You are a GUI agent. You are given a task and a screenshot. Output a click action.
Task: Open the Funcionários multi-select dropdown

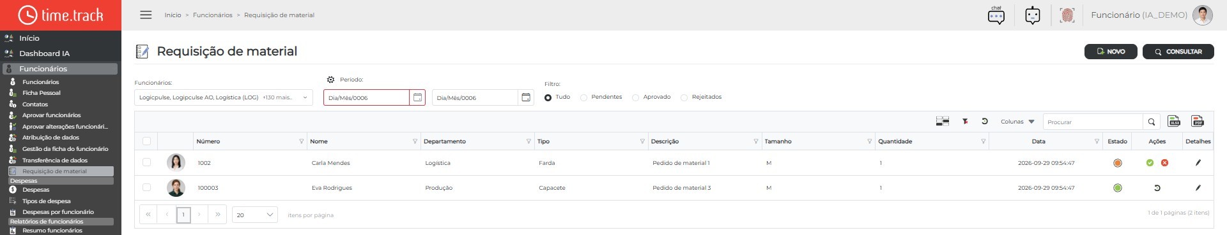[224, 97]
